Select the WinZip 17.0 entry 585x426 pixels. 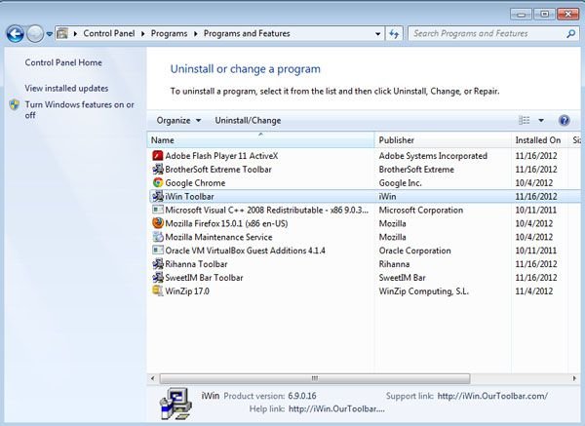tap(187, 290)
